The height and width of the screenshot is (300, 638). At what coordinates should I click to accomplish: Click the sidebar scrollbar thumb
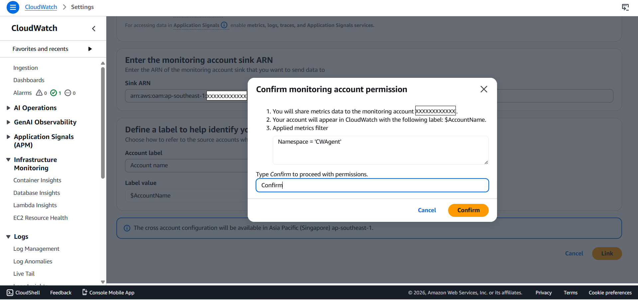[x=103, y=123]
